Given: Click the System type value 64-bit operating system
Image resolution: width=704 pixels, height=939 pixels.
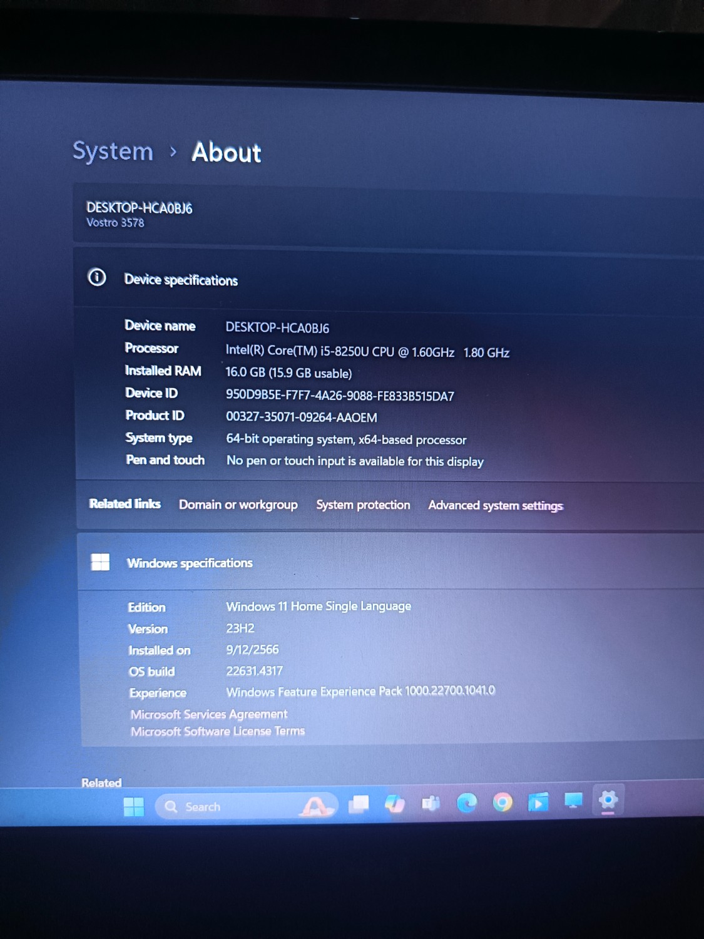Looking at the screenshot, I should [x=346, y=439].
